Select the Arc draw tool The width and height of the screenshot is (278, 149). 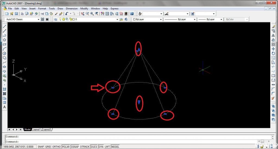[4, 49]
